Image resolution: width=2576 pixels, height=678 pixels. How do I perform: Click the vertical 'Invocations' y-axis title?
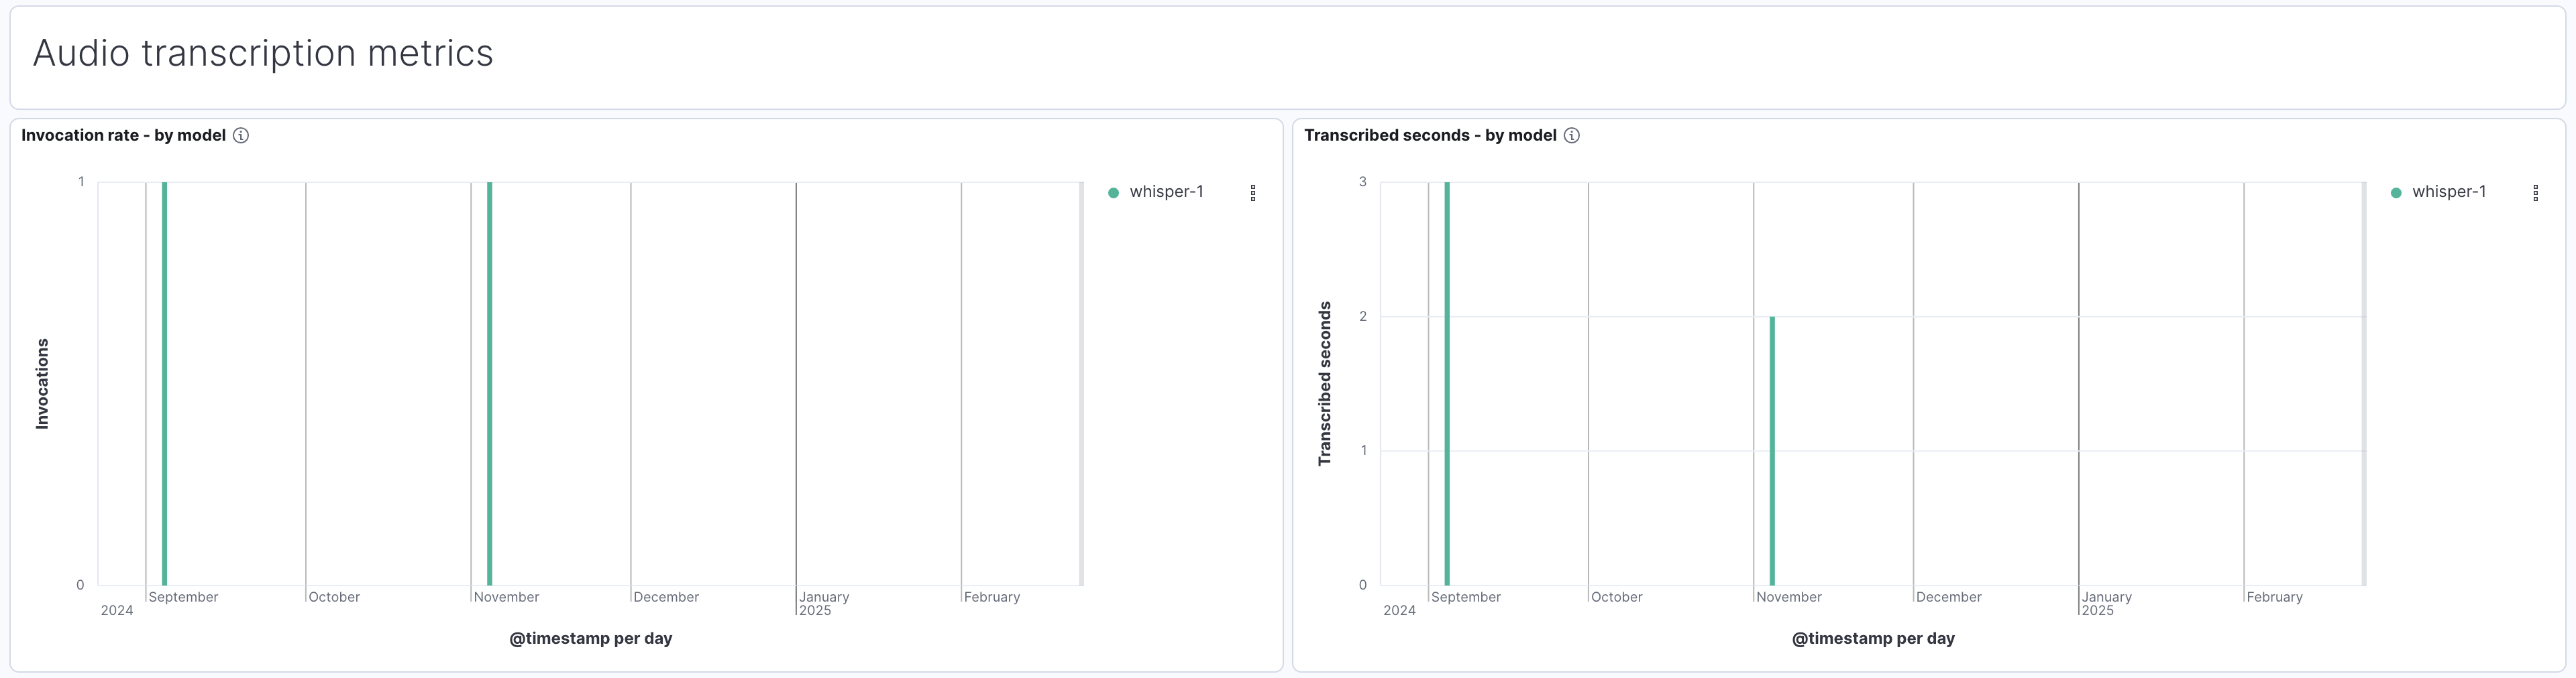(x=42, y=383)
